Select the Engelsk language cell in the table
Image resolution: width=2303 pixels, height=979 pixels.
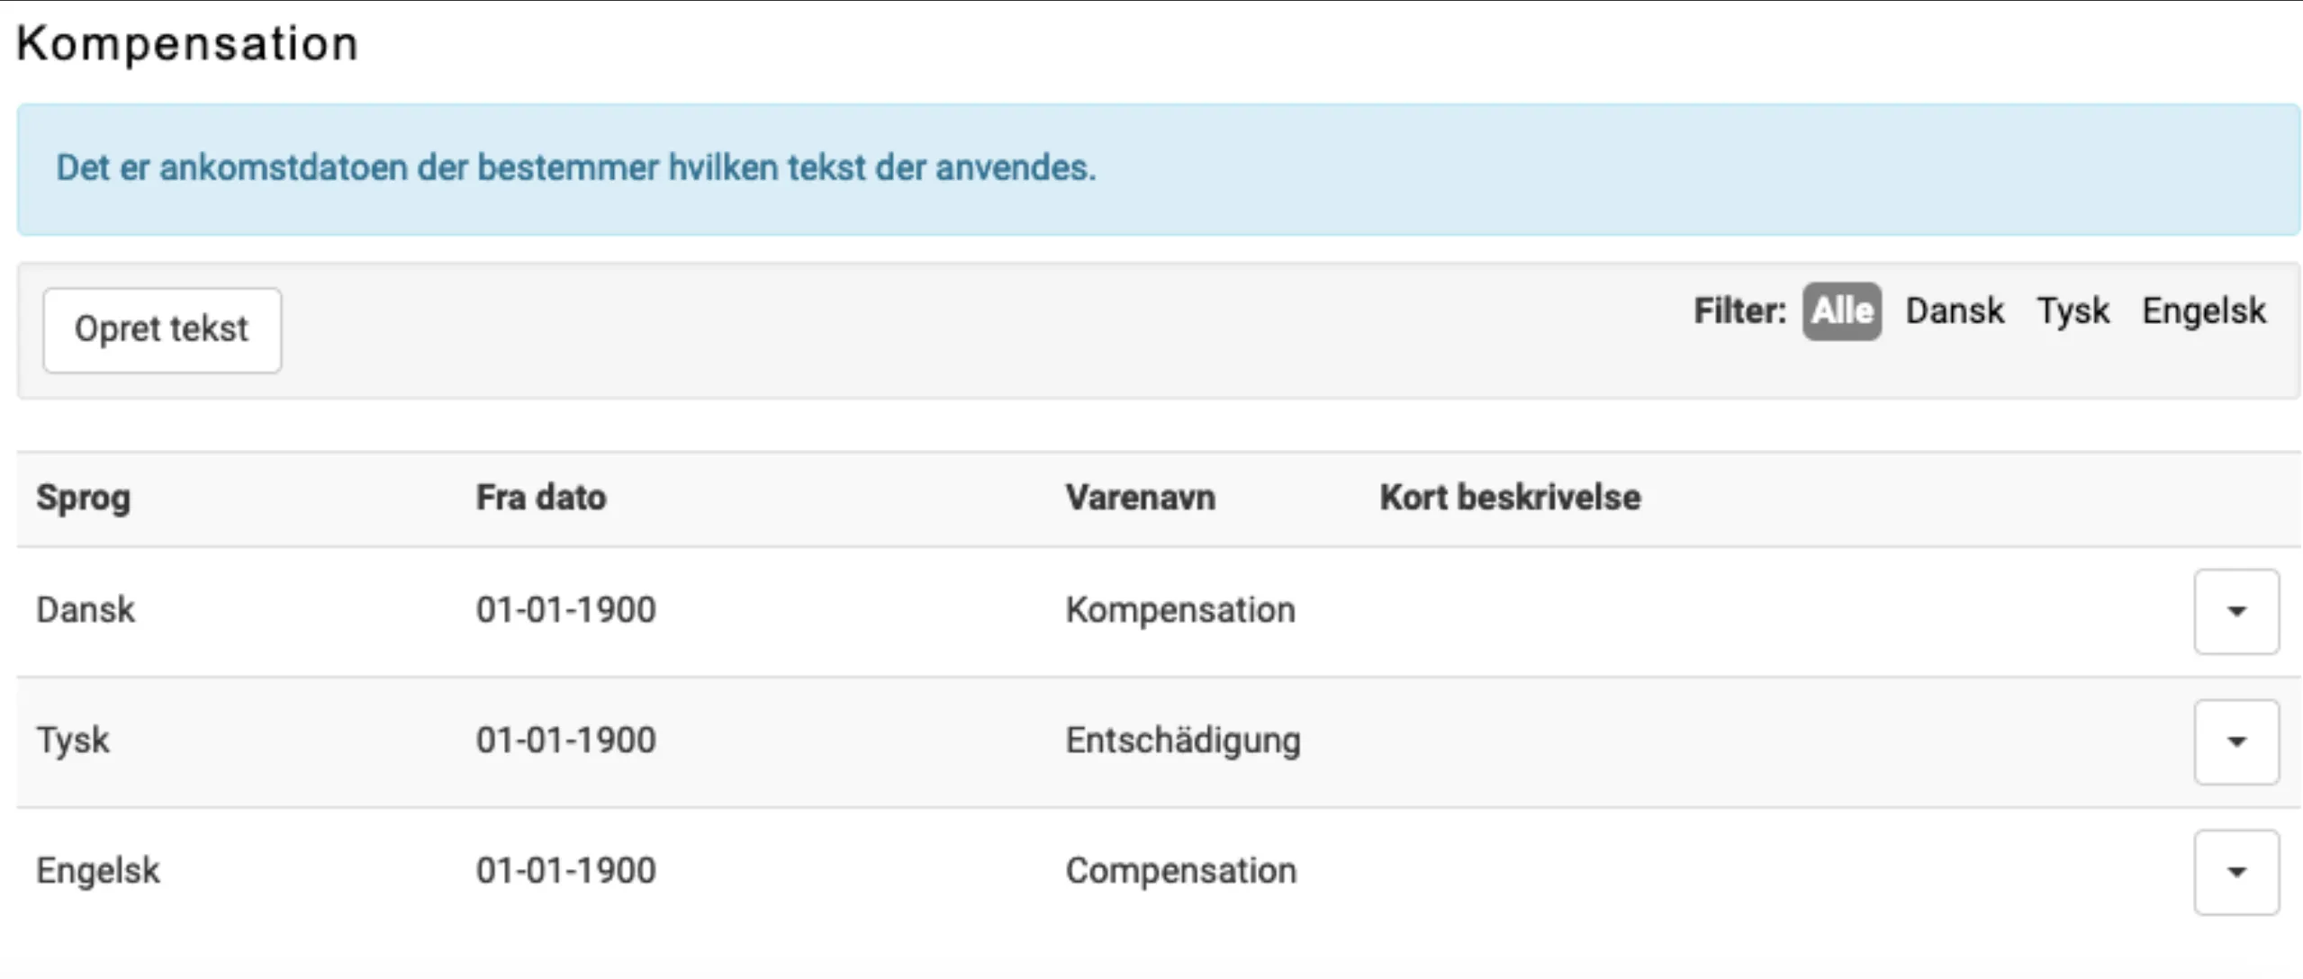98,871
